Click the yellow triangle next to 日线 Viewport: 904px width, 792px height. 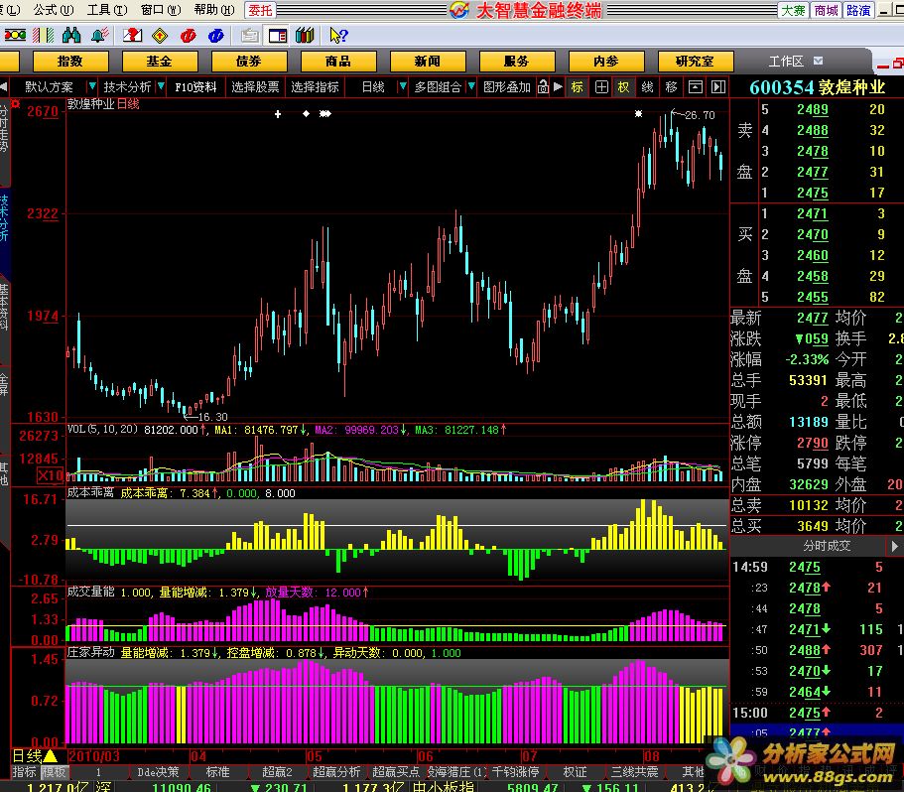pyautogui.click(x=51, y=755)
